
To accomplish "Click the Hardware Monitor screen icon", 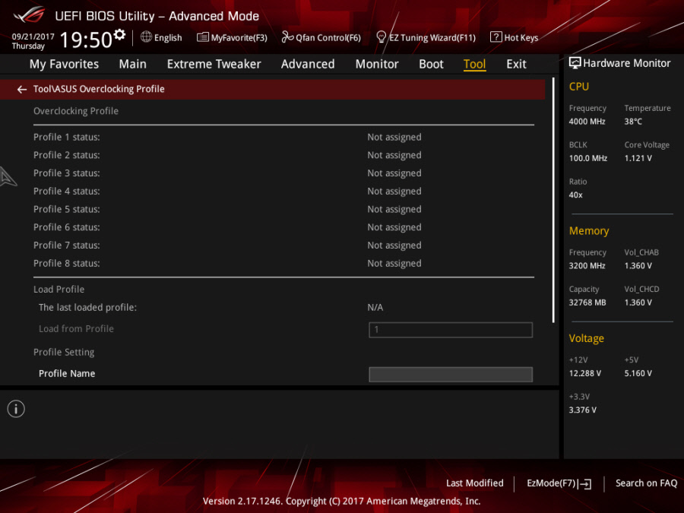I will coord(575,63).
